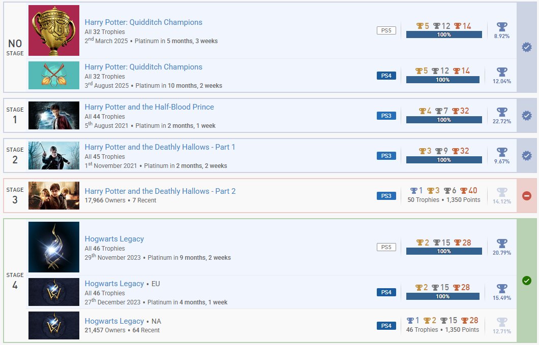Click the crossed broomsticks thumbnail
The height and width of the screenshot is (345, 539).
(x=54, y=76)
